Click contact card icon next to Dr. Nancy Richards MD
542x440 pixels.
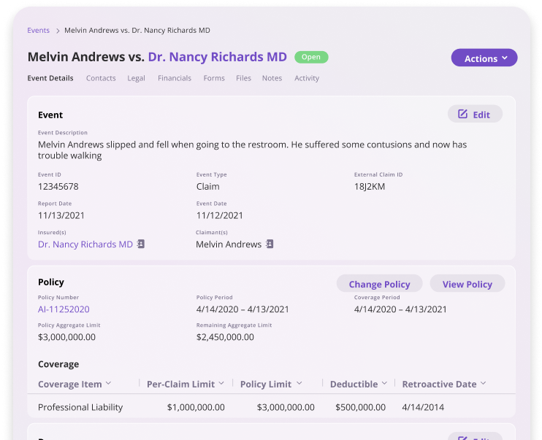[141, 244]
